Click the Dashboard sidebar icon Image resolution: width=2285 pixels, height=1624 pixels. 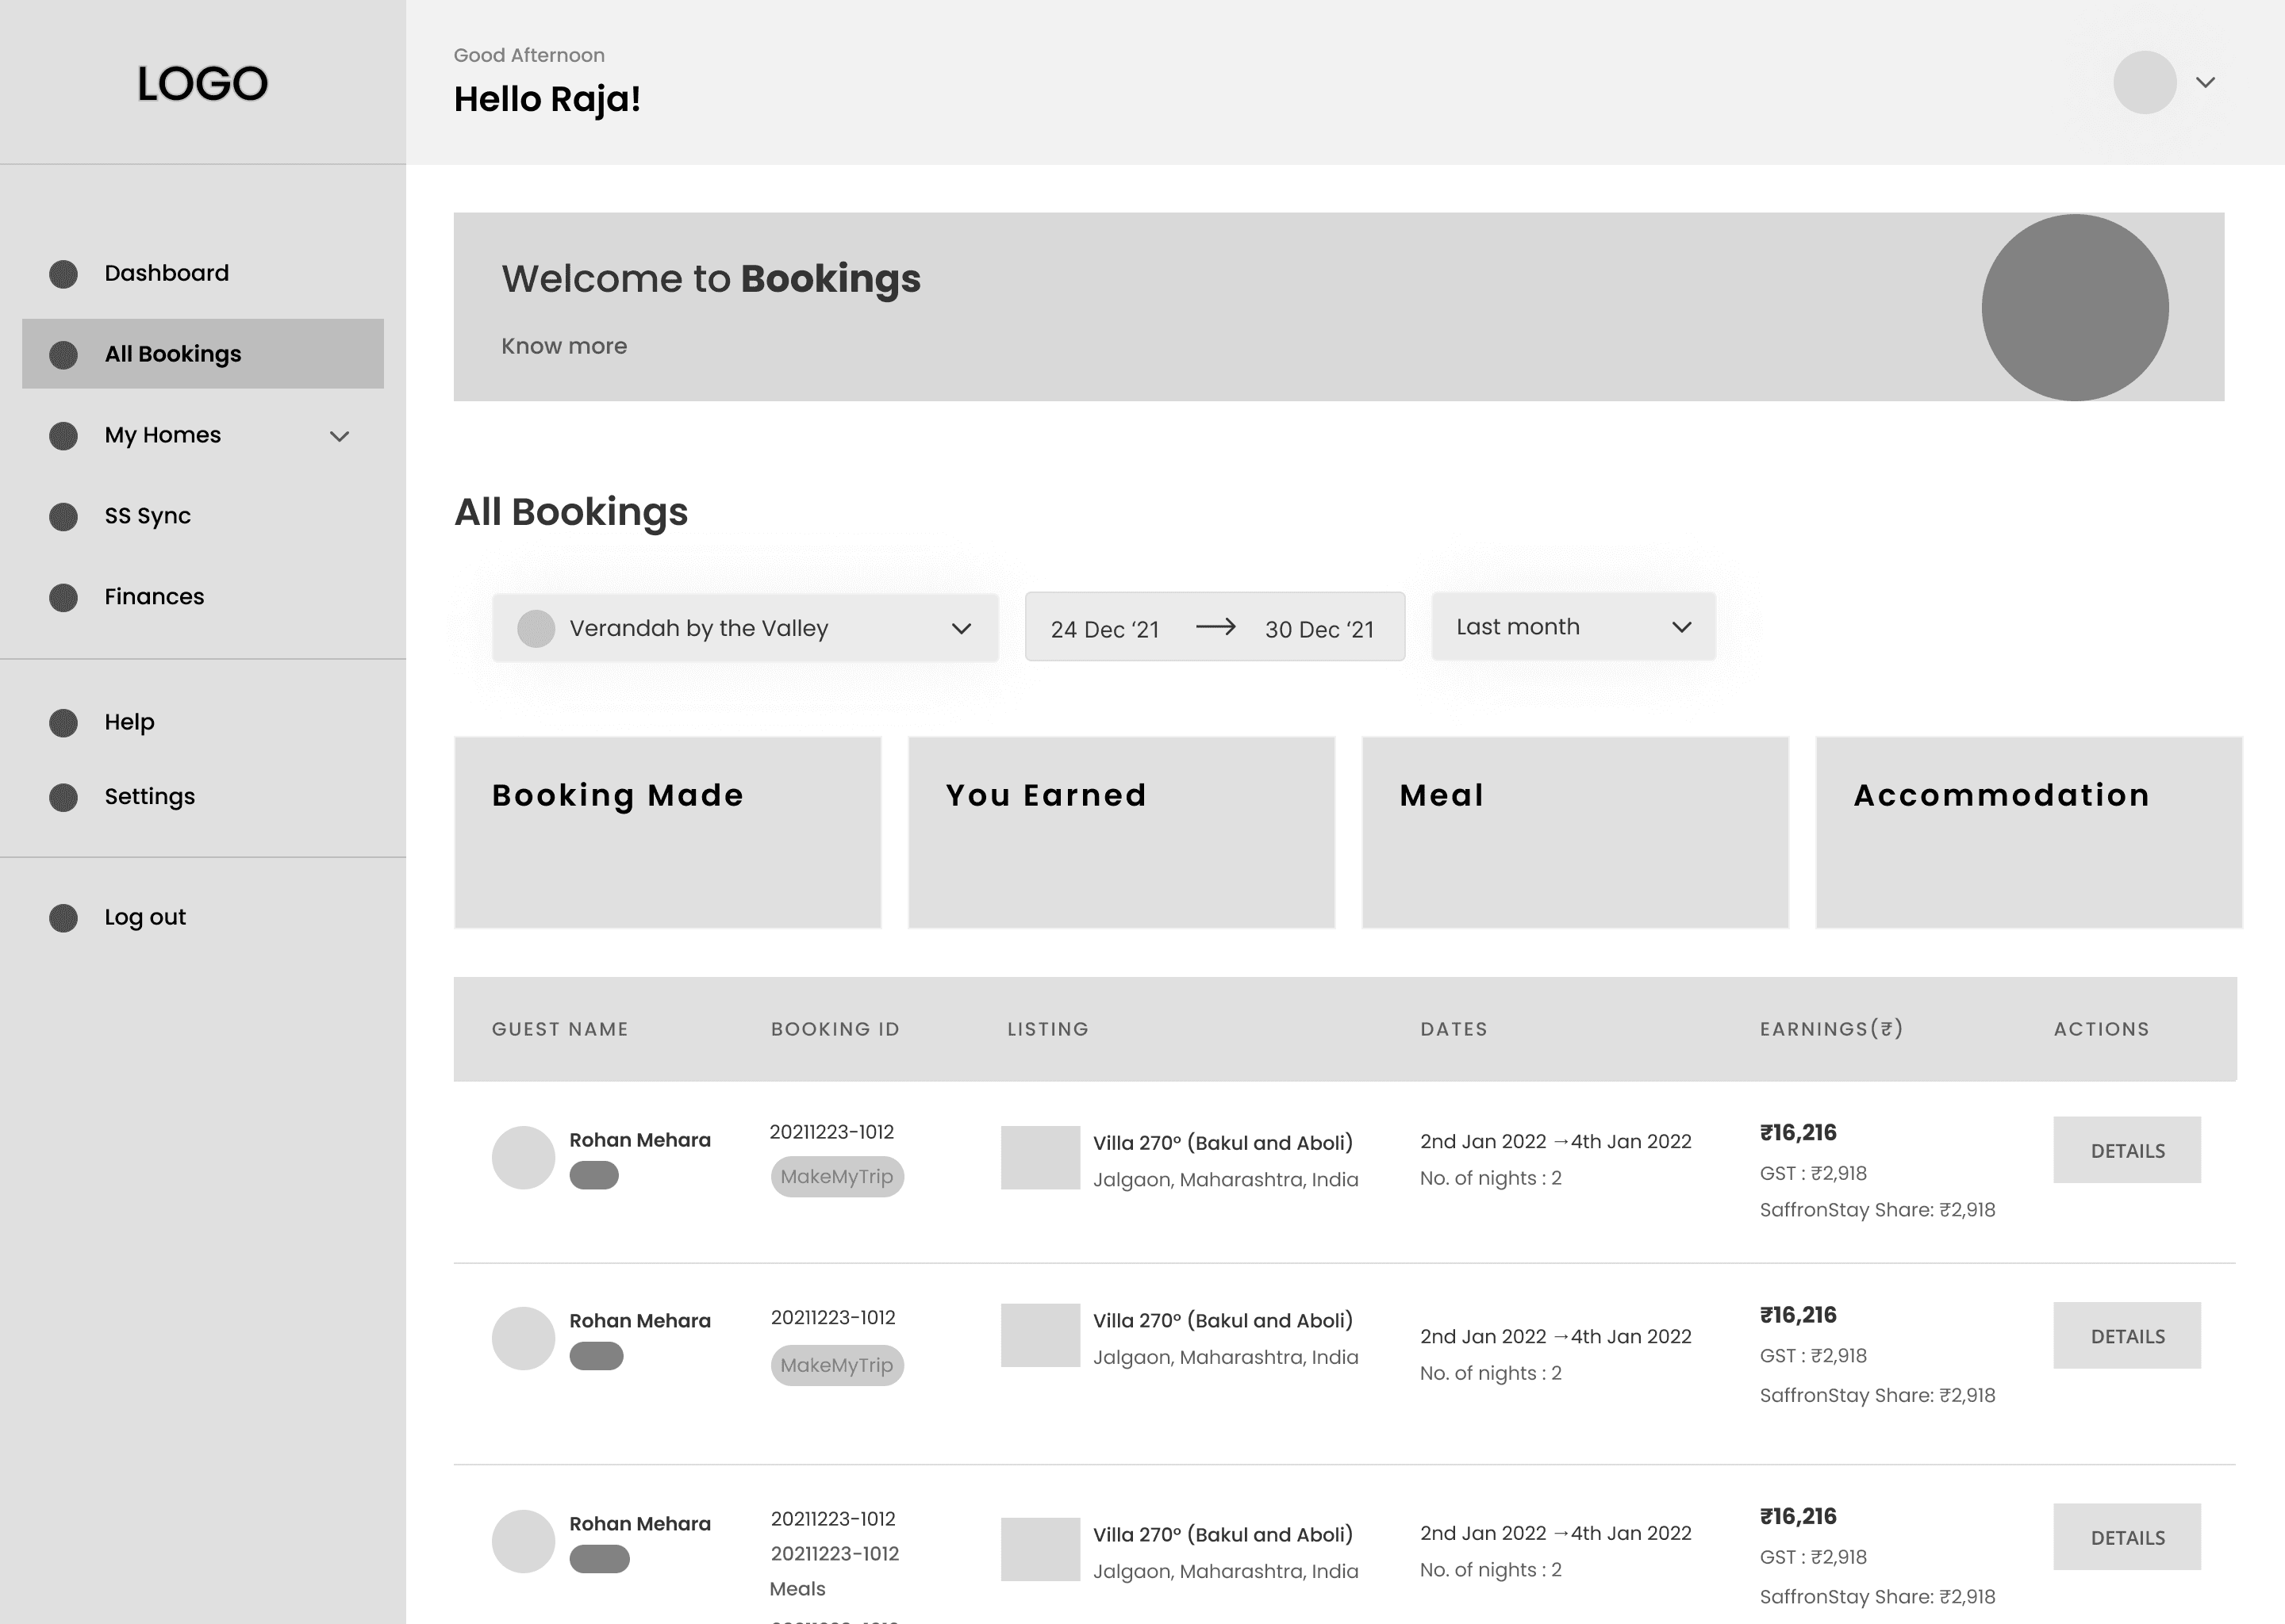click(x=63, y=274)
